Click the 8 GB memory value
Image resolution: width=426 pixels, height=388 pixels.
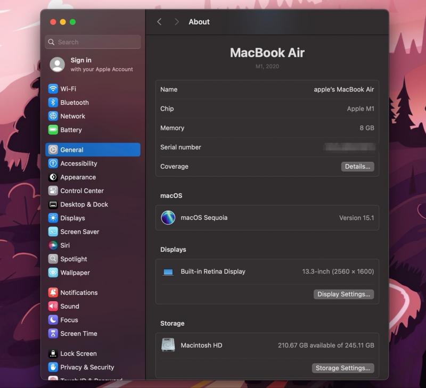[367, 128]
